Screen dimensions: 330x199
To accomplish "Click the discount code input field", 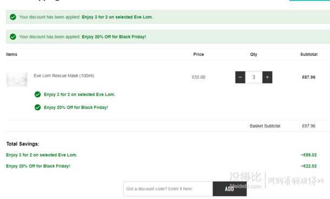I will click(x=168, y=189).
